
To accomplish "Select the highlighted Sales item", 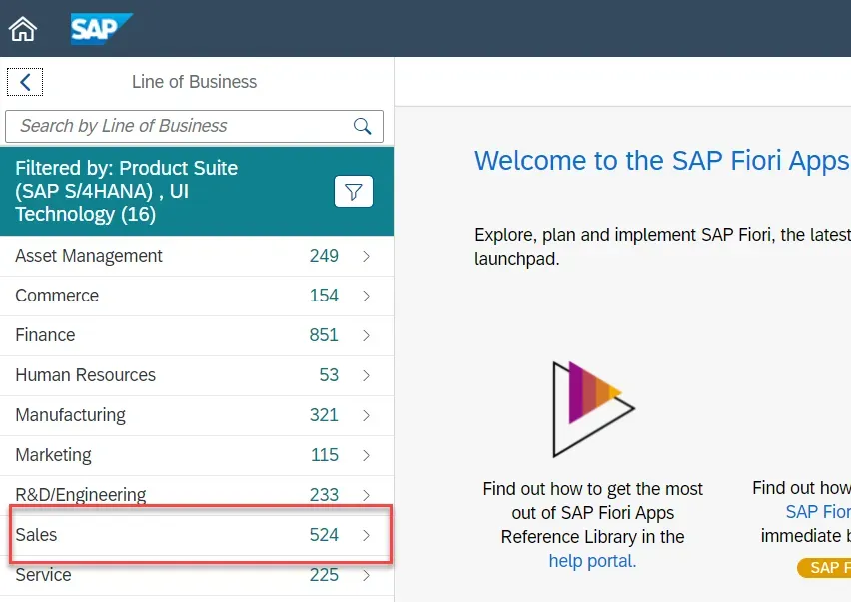I will 37,536.
